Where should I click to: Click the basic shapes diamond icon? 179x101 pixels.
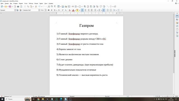click(x=111, y=6)
